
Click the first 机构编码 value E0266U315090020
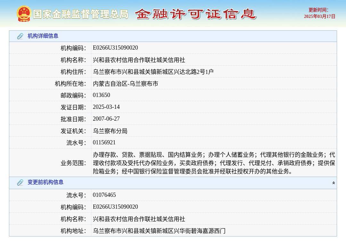[115, 48]
